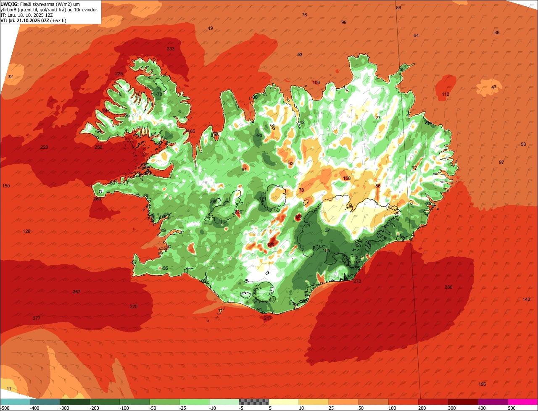Click the ocean value 277
Screen dimensions: 538x411
[37, 318]
